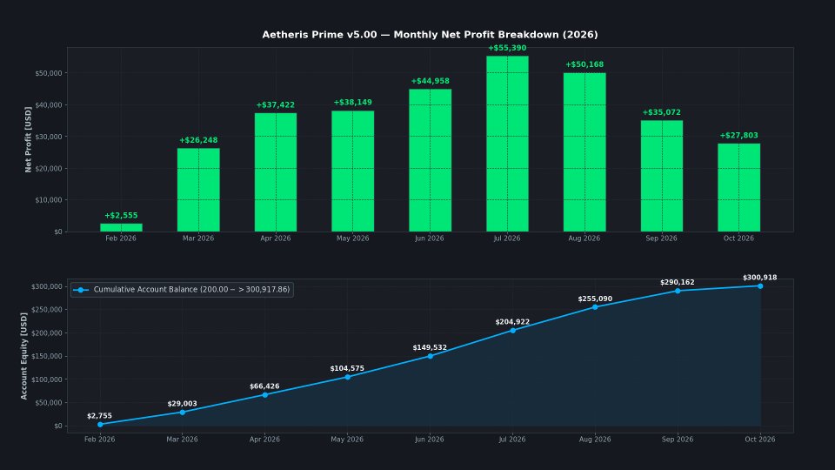835x470 pixels.
Task: Select the Feb 2026 profit bar
Action: [x=121, y=227]
